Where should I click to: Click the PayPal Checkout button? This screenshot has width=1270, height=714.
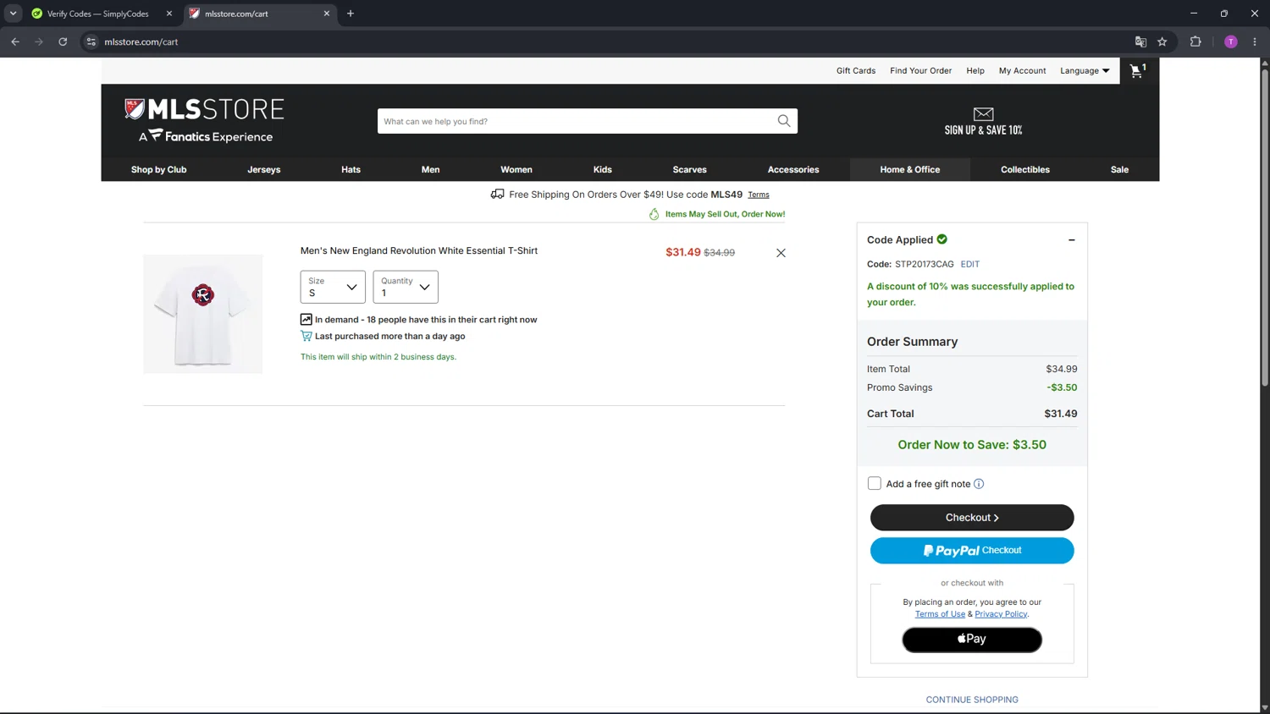pos(972,551)
